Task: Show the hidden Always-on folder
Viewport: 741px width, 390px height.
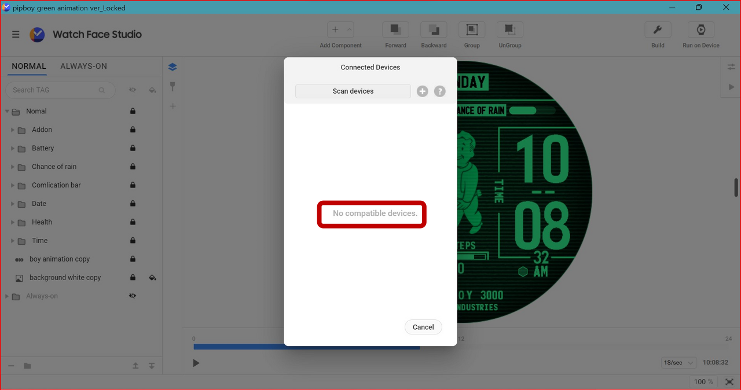Action: [x=133, y=296]
